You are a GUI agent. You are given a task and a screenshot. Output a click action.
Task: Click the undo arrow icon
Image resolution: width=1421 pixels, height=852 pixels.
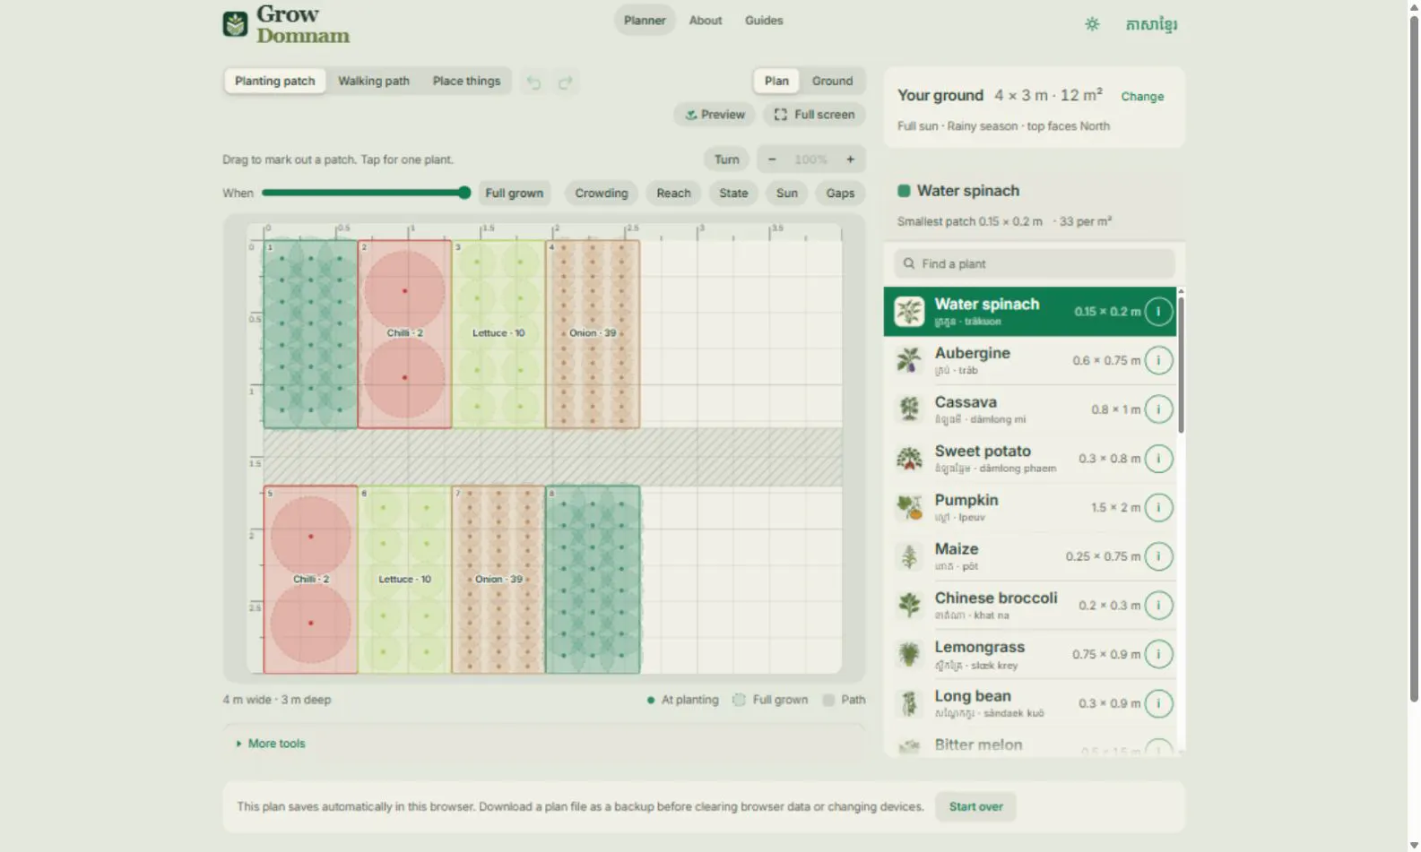click(x=534, y=82)
